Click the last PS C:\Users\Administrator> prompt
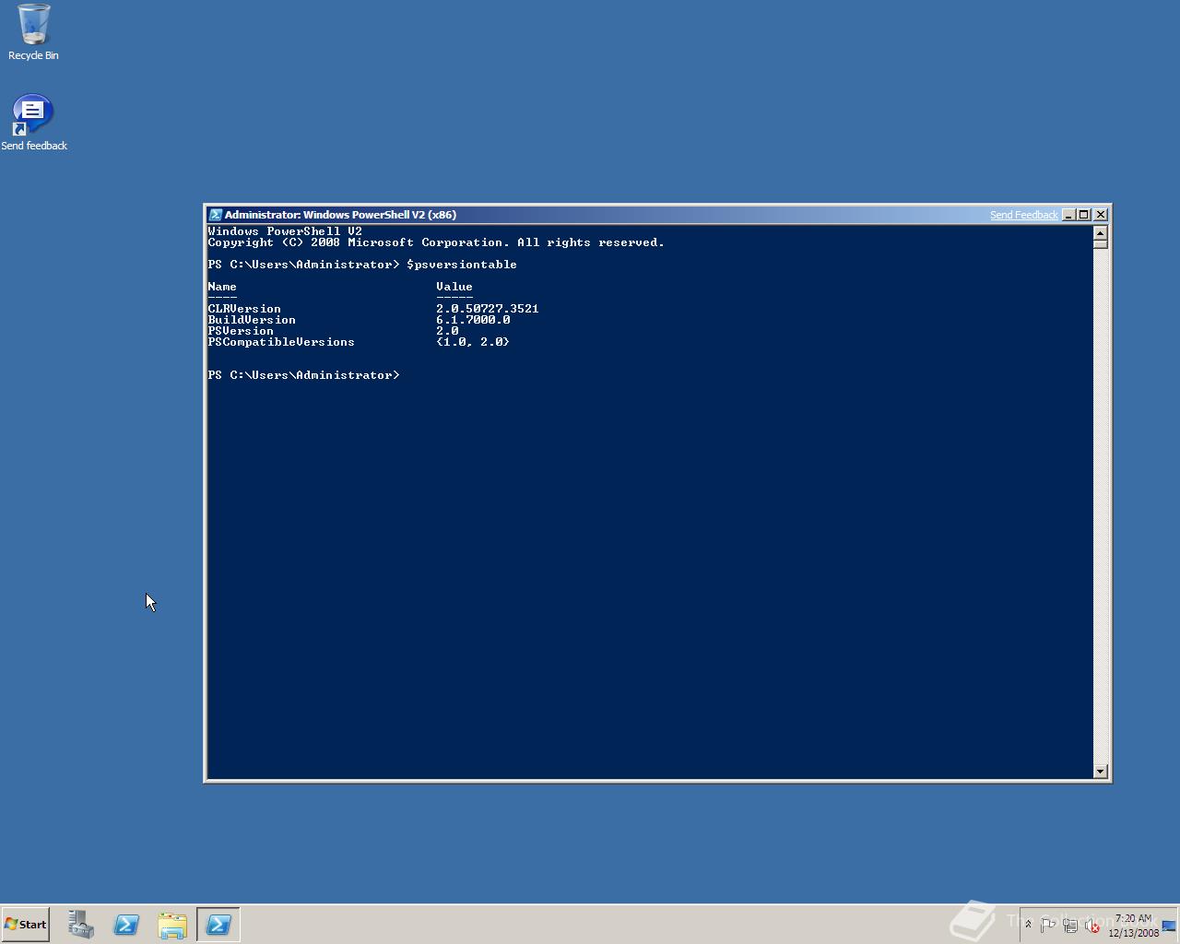The image size is (1180, 944). (x=303, y=375)
